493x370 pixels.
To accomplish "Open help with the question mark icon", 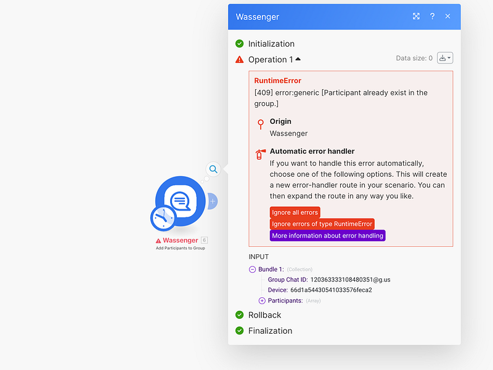I will (x=433, y=17).
